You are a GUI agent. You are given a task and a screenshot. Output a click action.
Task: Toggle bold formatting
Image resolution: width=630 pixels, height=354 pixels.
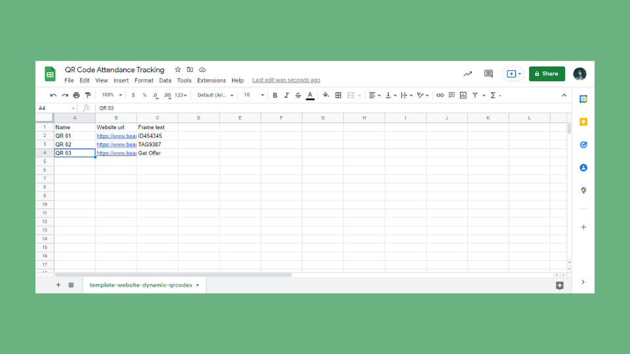click(x=275, y=95)
